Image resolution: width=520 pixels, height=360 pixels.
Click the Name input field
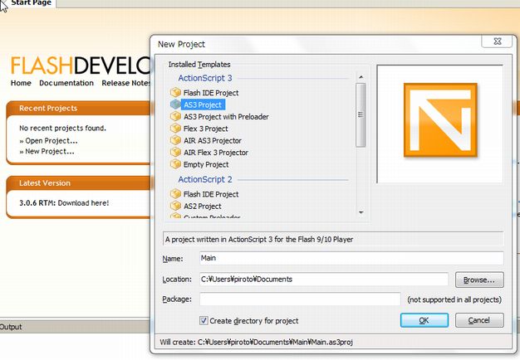(x=351, y=258)
